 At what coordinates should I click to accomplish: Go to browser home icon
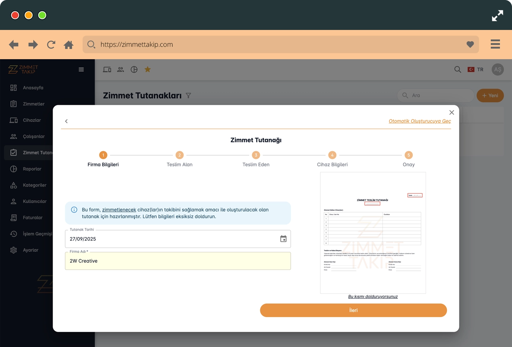(x=68, y=45)
